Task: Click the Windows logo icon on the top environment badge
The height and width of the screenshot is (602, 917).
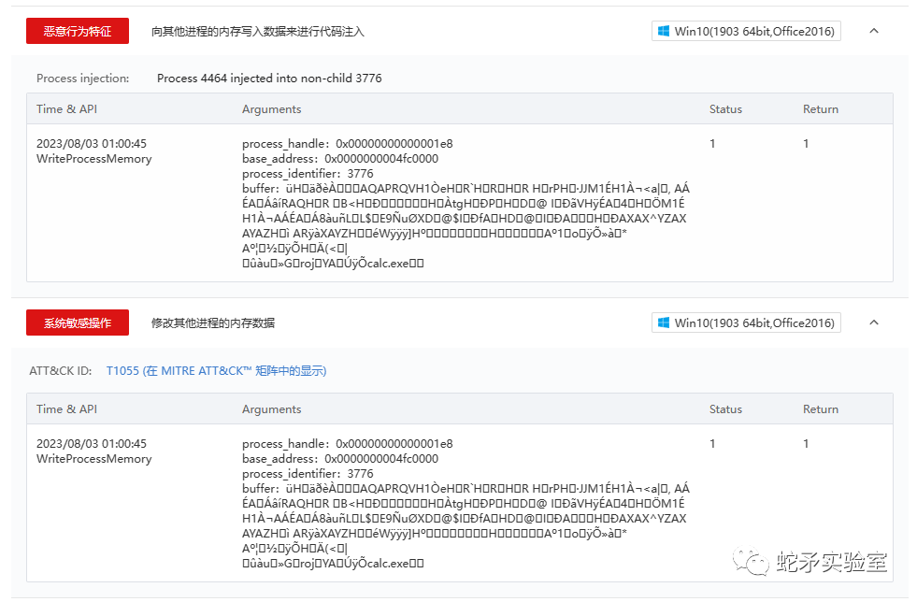Action: [664, 30]
